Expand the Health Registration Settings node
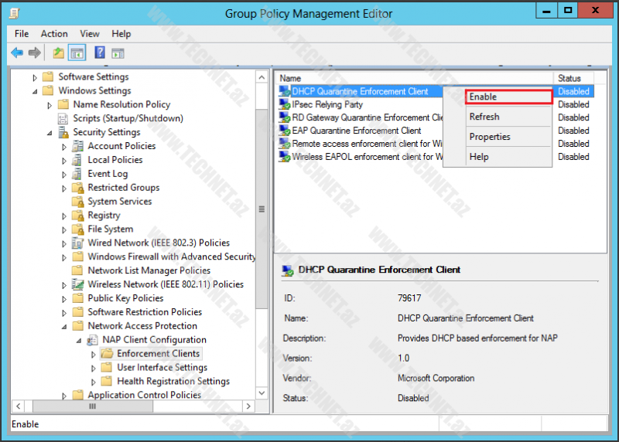The height and width of the screenshot is (442, 619). point(94,382)
